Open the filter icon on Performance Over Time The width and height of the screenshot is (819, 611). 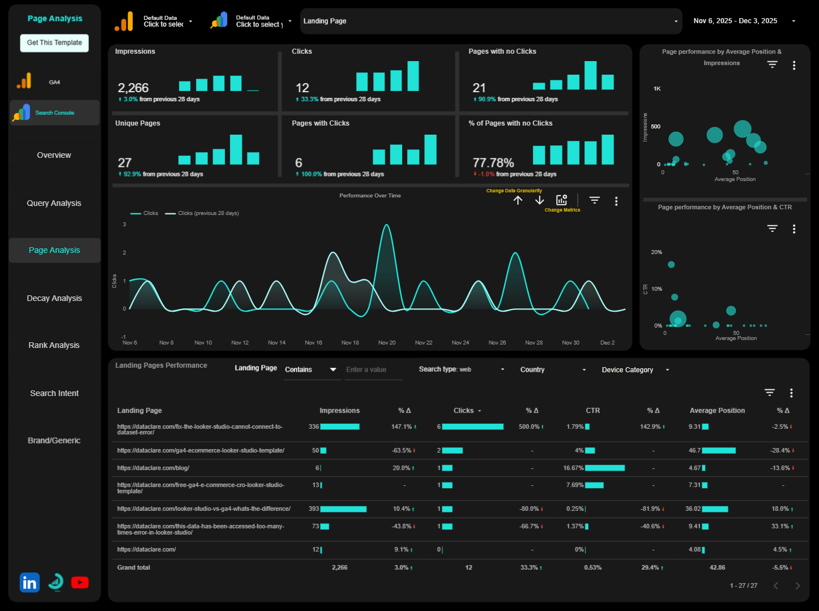click(x=594, y=200)
